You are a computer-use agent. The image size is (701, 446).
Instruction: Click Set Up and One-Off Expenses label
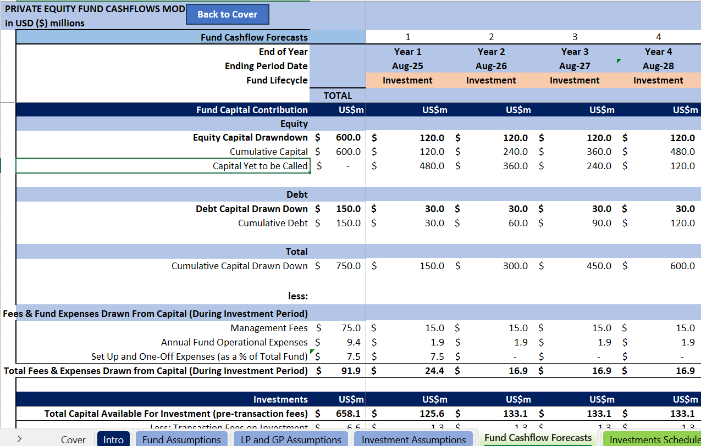[200, 356]
